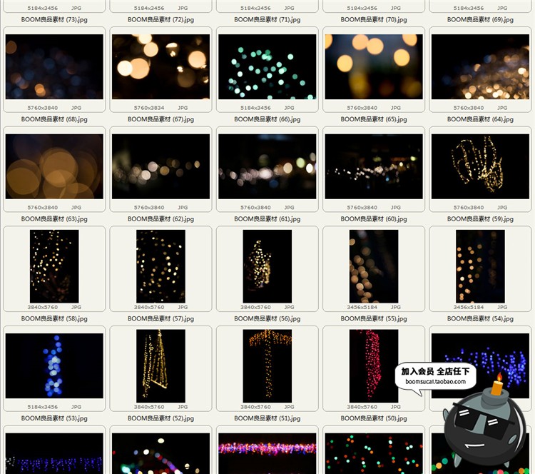Open the triangle lights thumbnail (52).jpg

(160, 364)
